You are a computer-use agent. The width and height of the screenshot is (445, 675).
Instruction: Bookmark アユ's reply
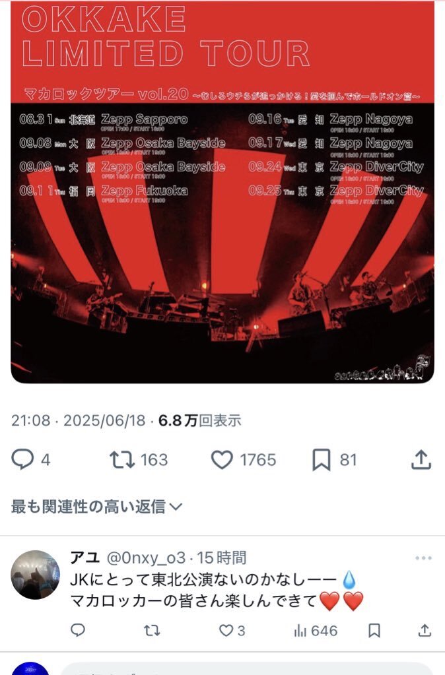coord(374,631)
